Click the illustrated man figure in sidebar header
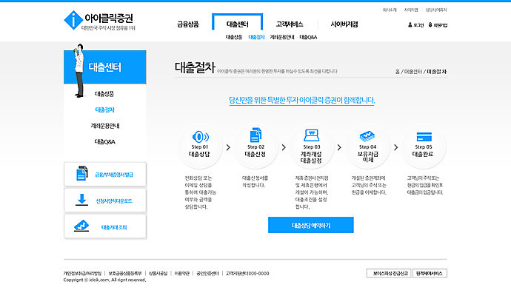The width and height of the screenshot is (511, 296). pyautogui.click(x=79, y=70)
